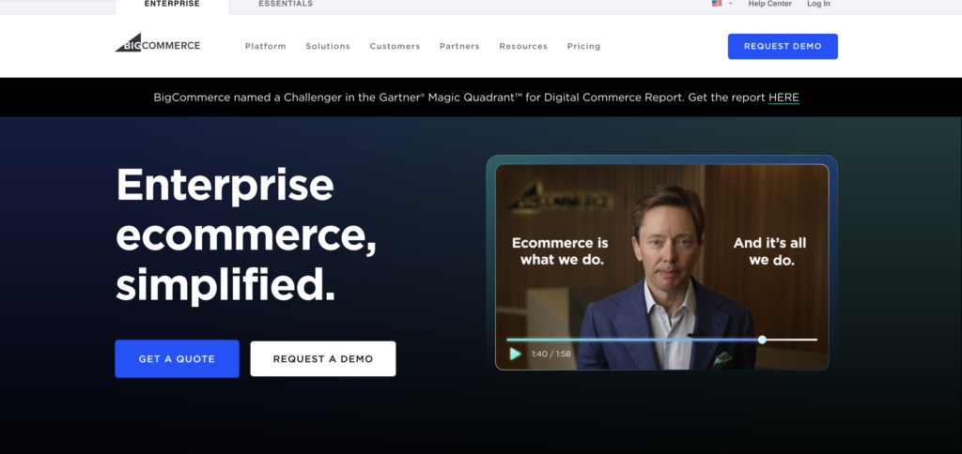Click the video thumbnail of the speaker
Image resolution: width=962 pixels, height=454 pixels.
click(x=662, y=267)
